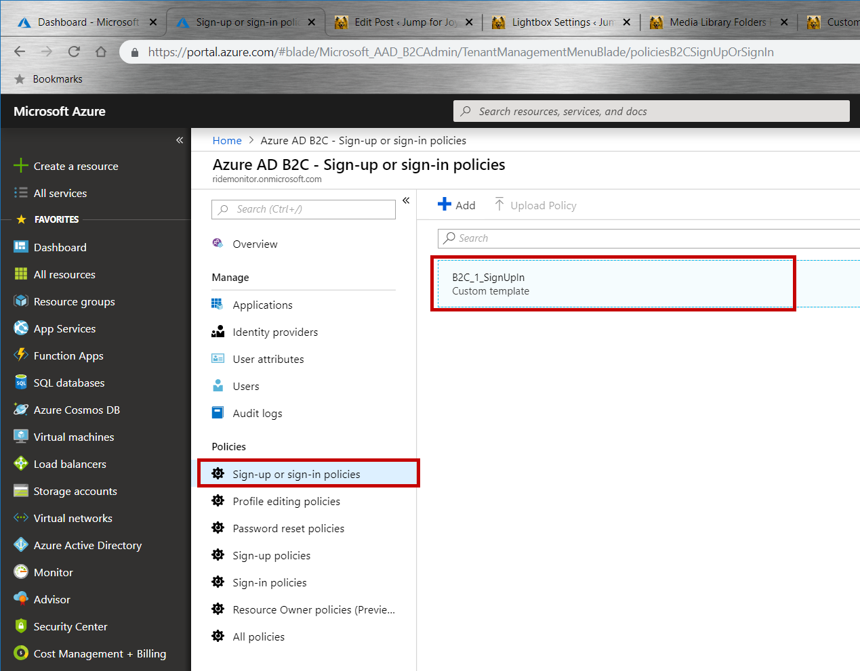Click the Azure Active Directory icon
Viewport: 860px width, 671px height.
[21, 545]
